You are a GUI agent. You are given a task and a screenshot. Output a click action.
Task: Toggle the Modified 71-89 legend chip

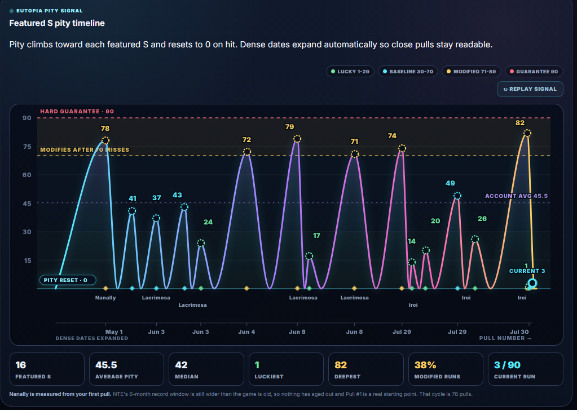pyautogui.click(x=471, y=72)
